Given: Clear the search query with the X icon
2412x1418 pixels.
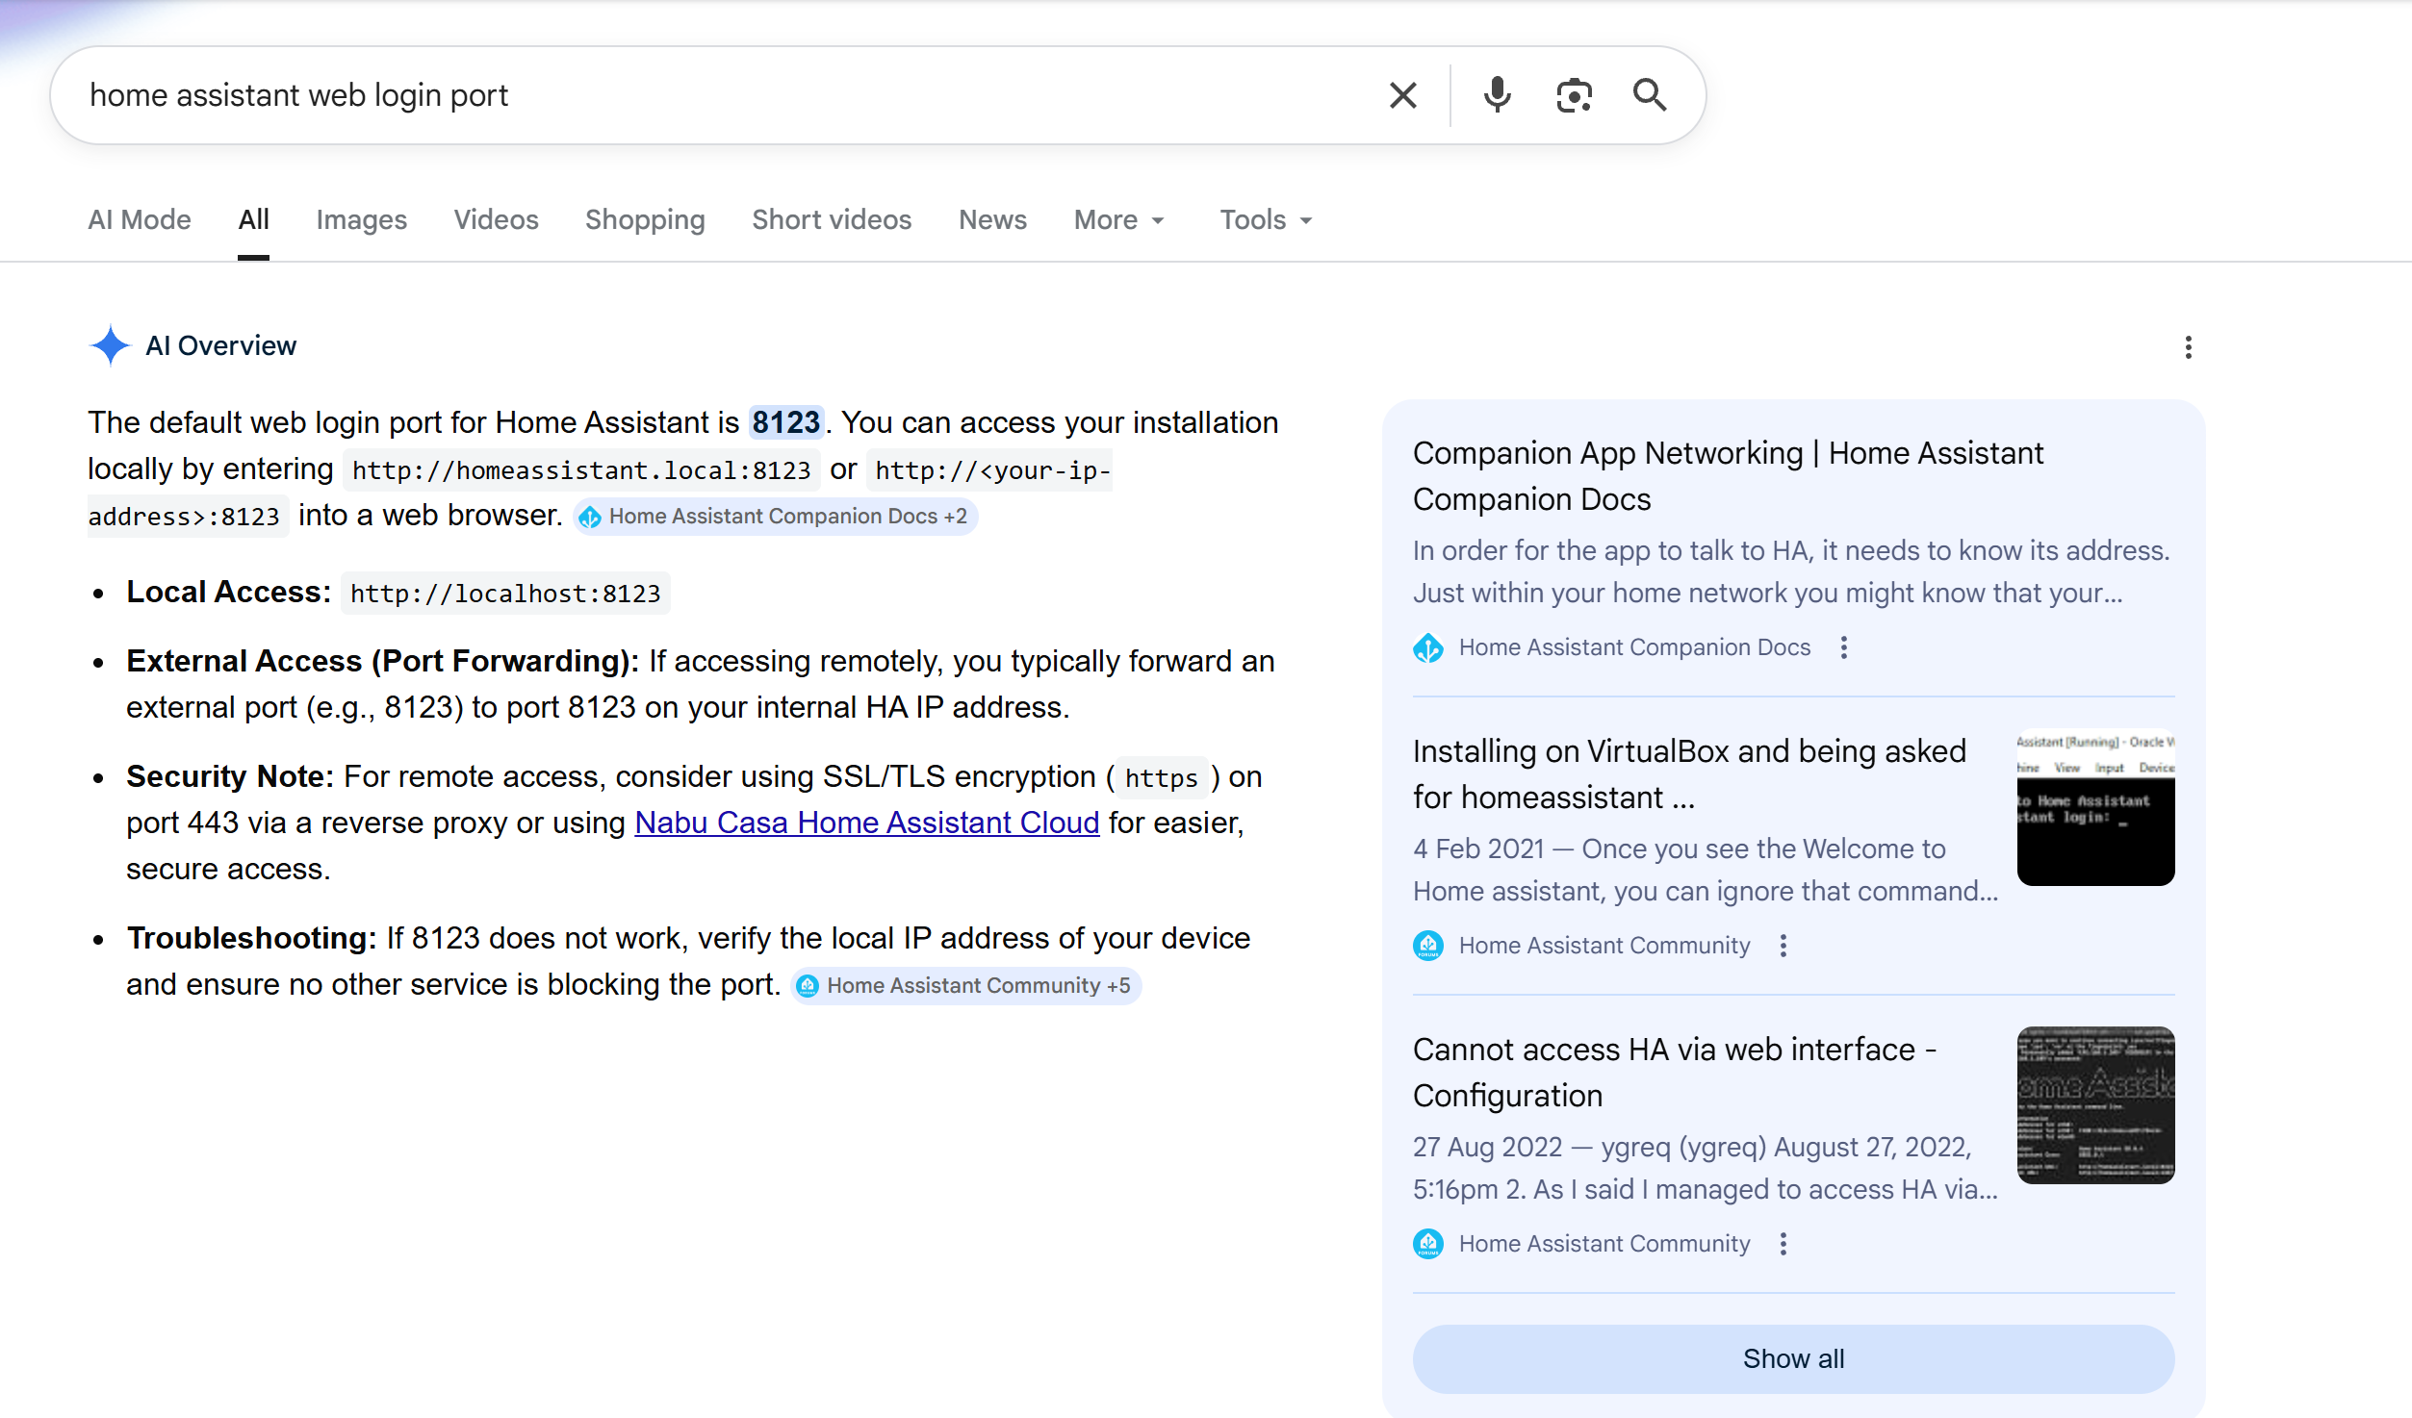Looking at the screenshot, I should click(x=1402, y=95).
